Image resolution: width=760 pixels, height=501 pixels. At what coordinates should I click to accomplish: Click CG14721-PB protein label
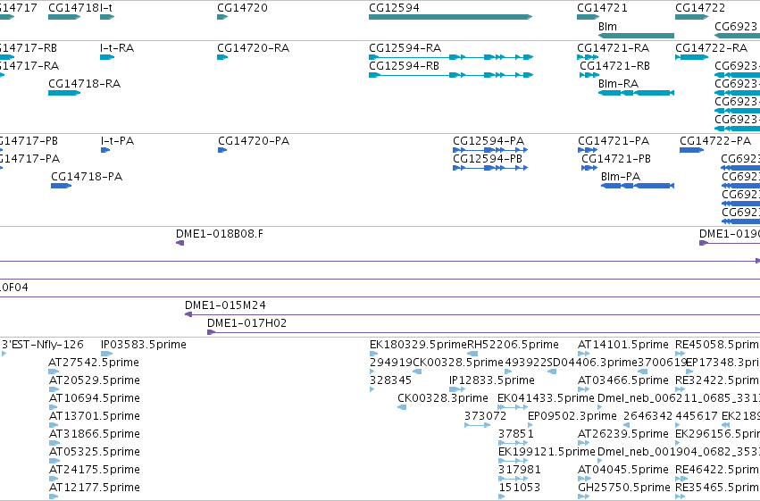pyautogui.click(x=616, y=159)
